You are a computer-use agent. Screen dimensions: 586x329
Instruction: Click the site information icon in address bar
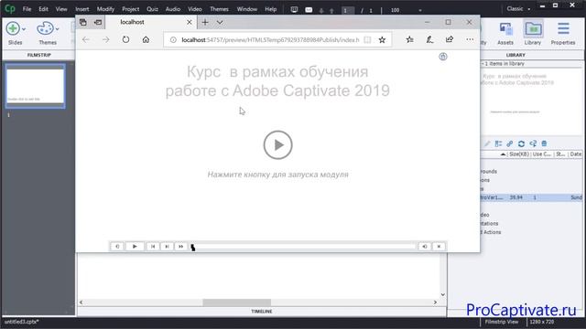click(173, 39)
